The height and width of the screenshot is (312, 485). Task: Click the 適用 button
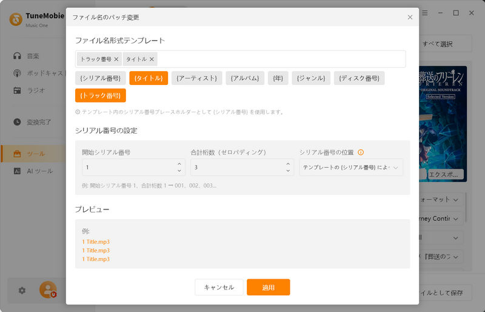point(268,287)
